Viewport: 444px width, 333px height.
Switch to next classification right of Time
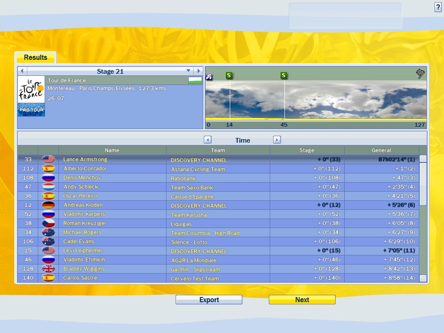(x=277, y=140)
